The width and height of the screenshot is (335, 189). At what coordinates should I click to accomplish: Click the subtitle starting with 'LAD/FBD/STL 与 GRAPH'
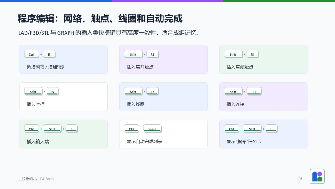(x=109, y=33)
